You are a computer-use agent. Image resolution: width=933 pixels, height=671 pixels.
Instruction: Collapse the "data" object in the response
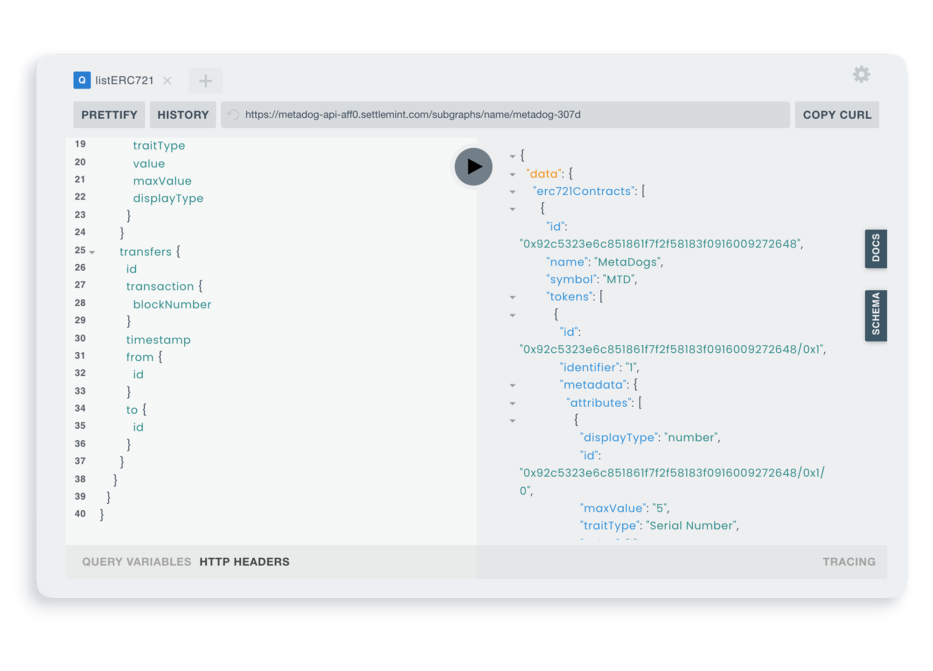pos(513,175)
